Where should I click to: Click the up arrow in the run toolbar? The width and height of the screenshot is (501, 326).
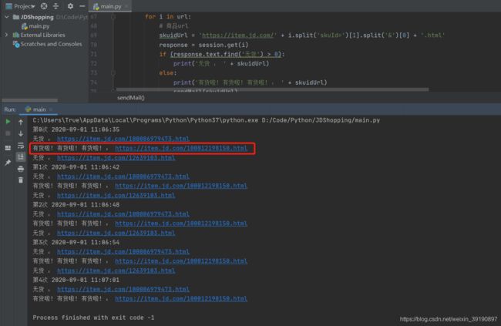(21, 122)
